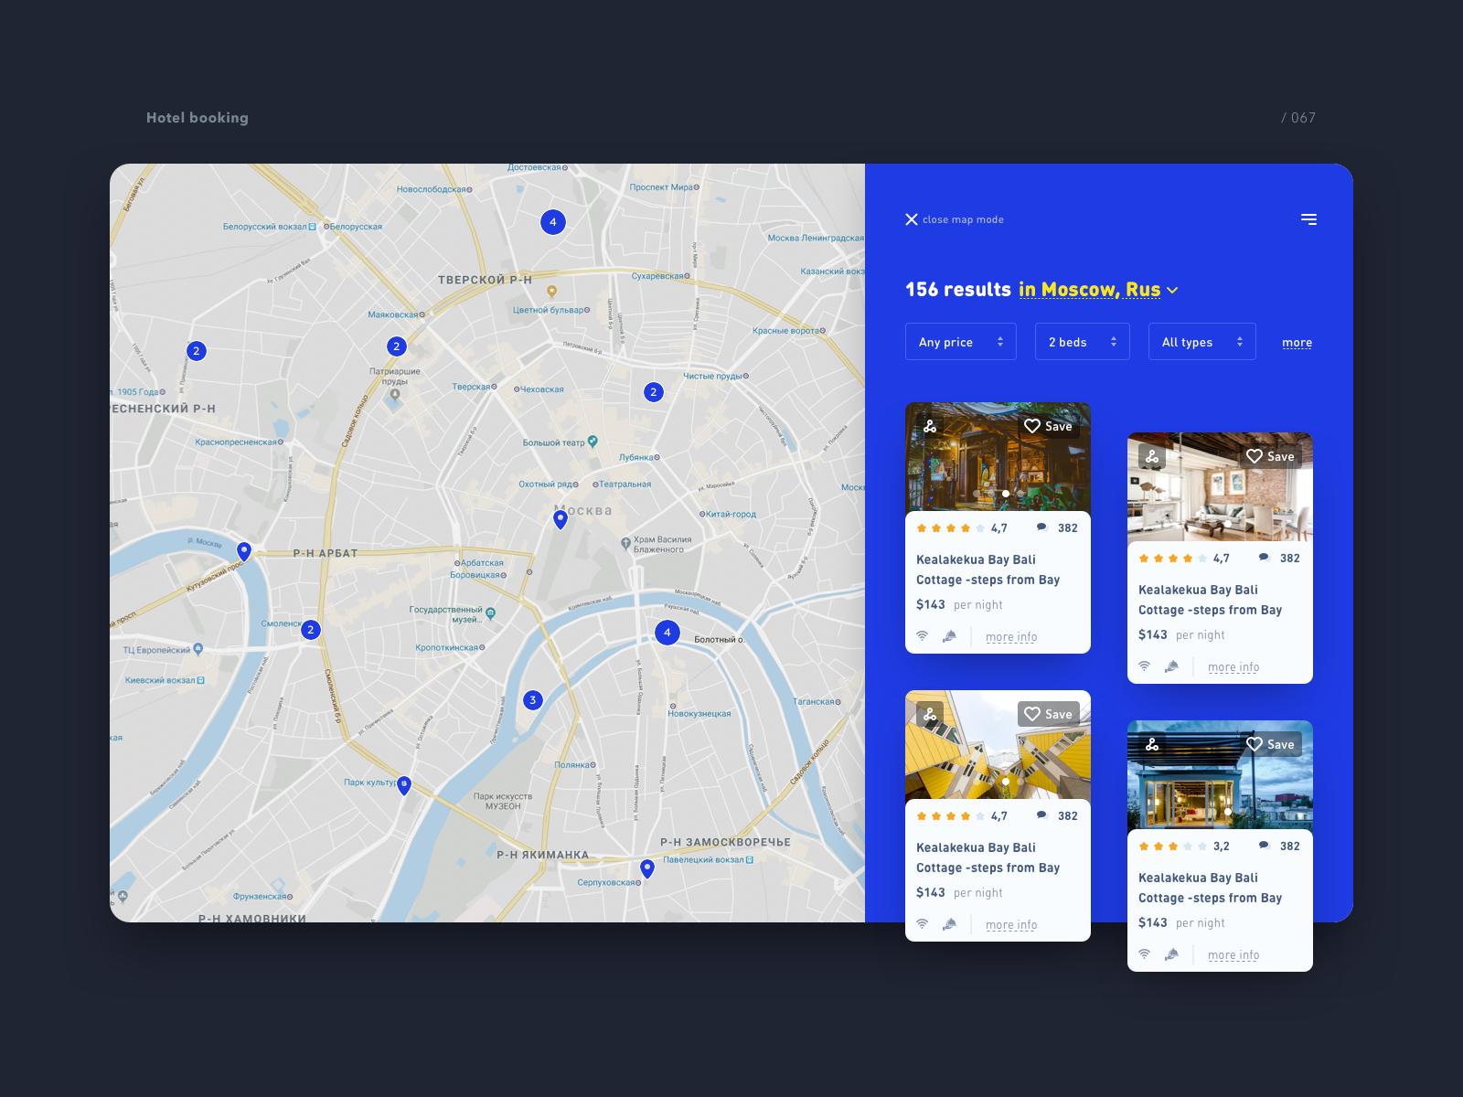Share the brick-wall loft listing
This screenshot has width=1463, height=1097.
1152,456
